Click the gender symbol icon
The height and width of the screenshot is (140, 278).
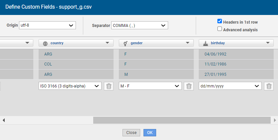pyautogui.click(x=126, y=43)
